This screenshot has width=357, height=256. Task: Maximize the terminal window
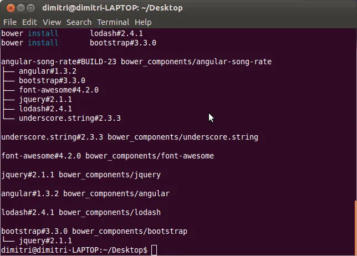pos(30,8)
